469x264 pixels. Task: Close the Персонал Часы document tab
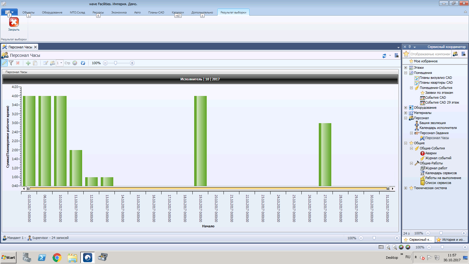click(35, 47)
